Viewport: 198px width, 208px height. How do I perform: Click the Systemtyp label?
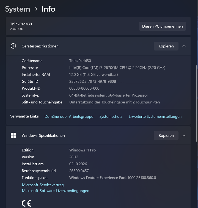(31, 95)
